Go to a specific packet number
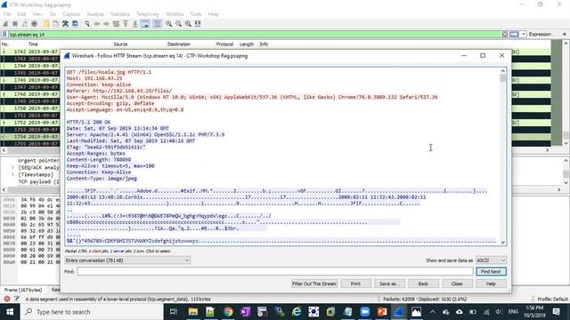 pos(116,24)
